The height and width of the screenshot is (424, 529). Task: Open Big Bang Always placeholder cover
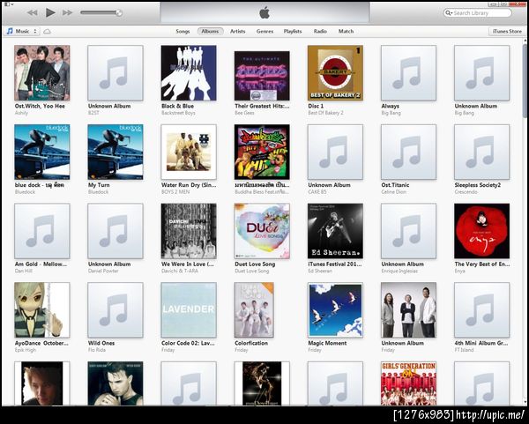tap(408, 73)
